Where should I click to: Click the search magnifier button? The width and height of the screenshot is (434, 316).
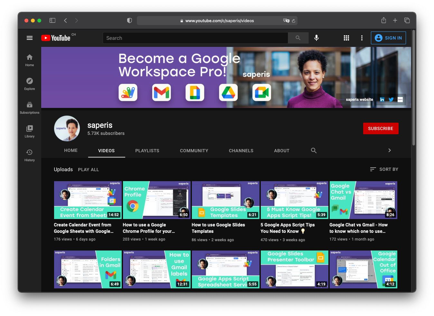(298, 38)
